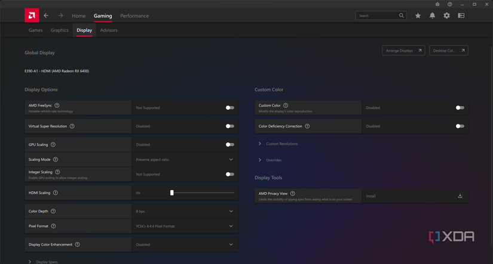This screenshot has width=493, height=264.
Task: Open the Graphics sub-tab
Action: (60, 30)
